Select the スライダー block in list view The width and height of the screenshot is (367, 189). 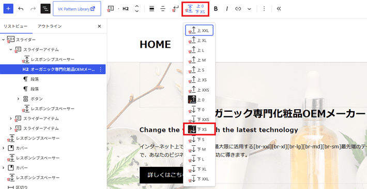[26, 40]
